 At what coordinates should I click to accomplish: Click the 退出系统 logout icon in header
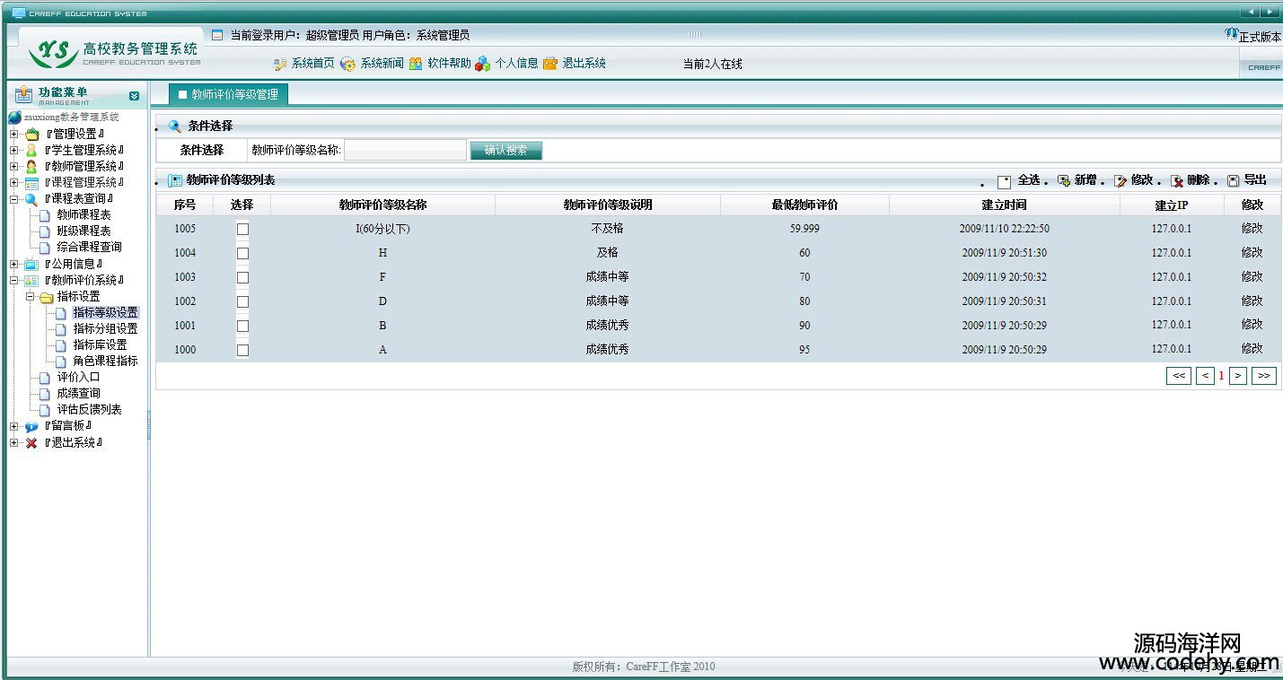coord(550,64)
